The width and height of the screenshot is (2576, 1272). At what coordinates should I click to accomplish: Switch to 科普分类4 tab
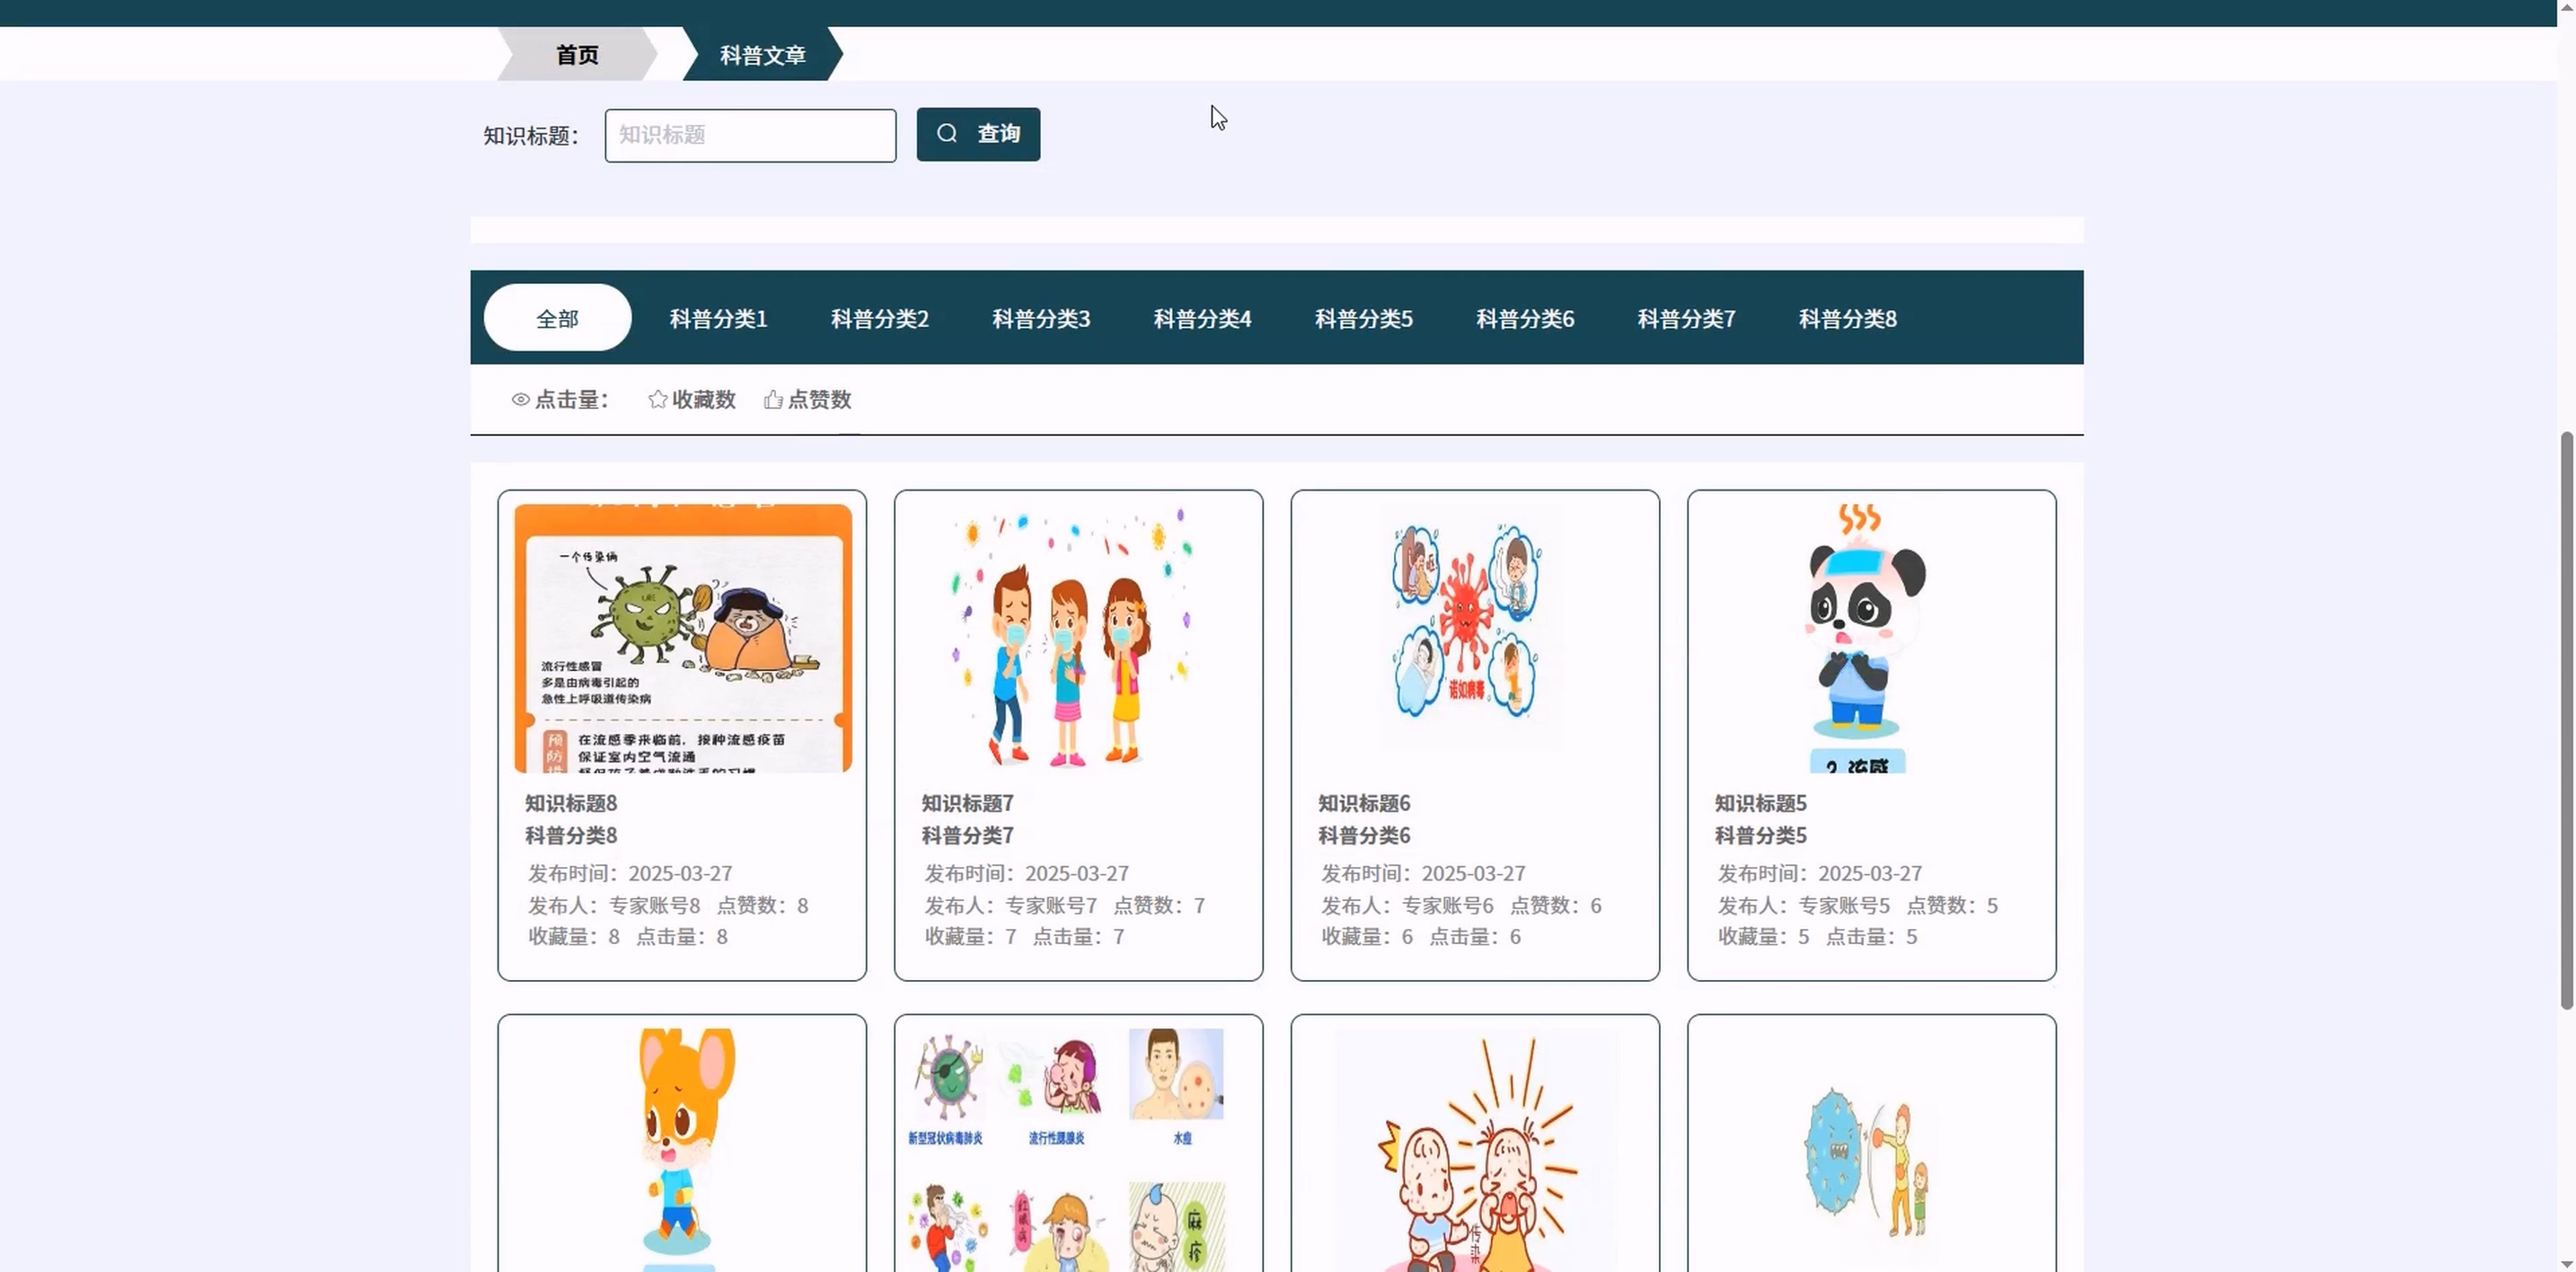[x=1202, y=318]
